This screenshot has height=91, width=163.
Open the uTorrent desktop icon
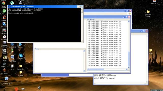(x=12, y=3)
